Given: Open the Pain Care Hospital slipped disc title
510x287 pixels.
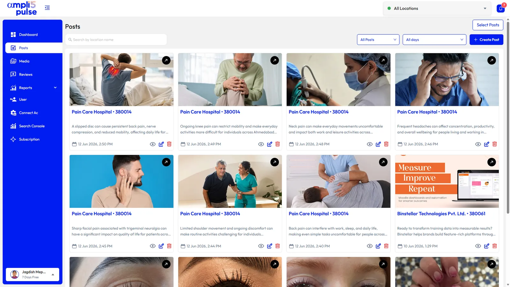Looking at the screenshot, I should (102, 112).
